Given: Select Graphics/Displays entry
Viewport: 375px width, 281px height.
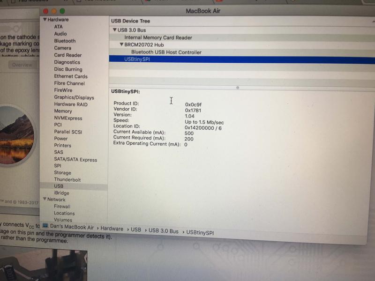Looking at the screenshot, I should point(74,97).
